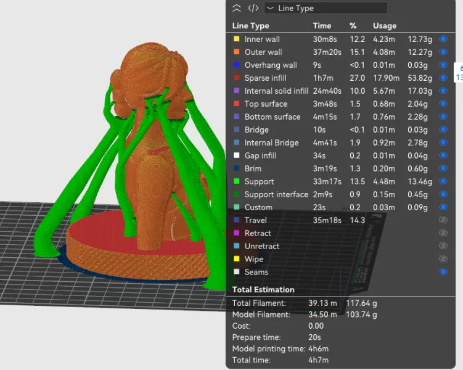The image size is (463, 370).
Task: Select the Travel row label
Action: 255,220
